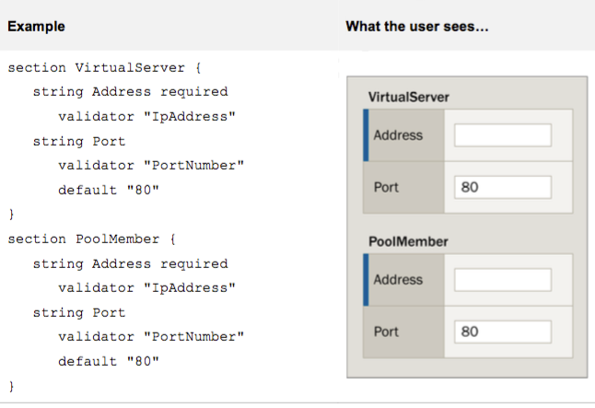595x408 pixels.
Task: Click the VirtualServer Address input field
Action: click(x=502, y=135)
